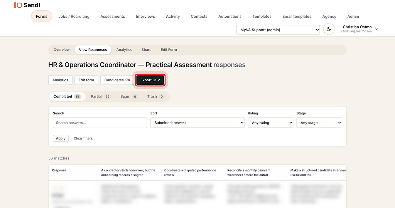This screenshot has height=208, width=395.
Task: Click the Christian Ostmo user name
Action: [357, 27]
